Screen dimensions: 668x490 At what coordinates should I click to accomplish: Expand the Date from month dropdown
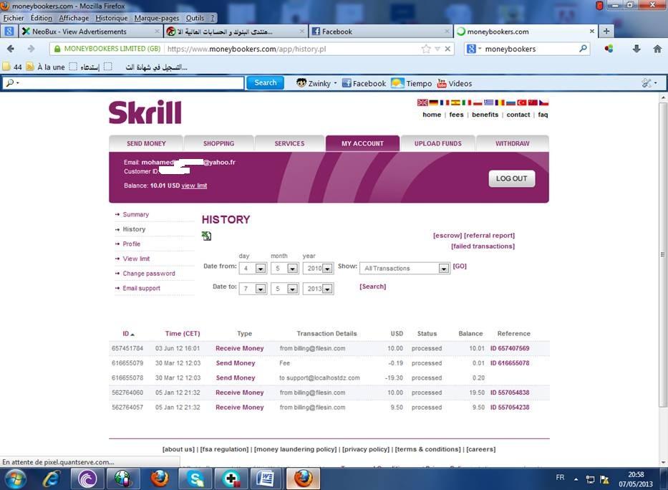pyautogui.click(x=292, y=269)
